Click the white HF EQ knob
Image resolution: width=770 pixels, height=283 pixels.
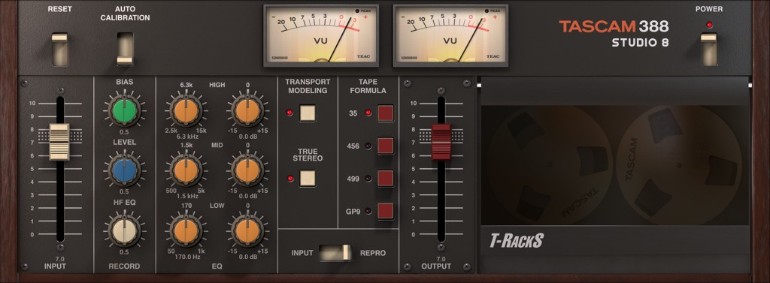coord(125,230)
